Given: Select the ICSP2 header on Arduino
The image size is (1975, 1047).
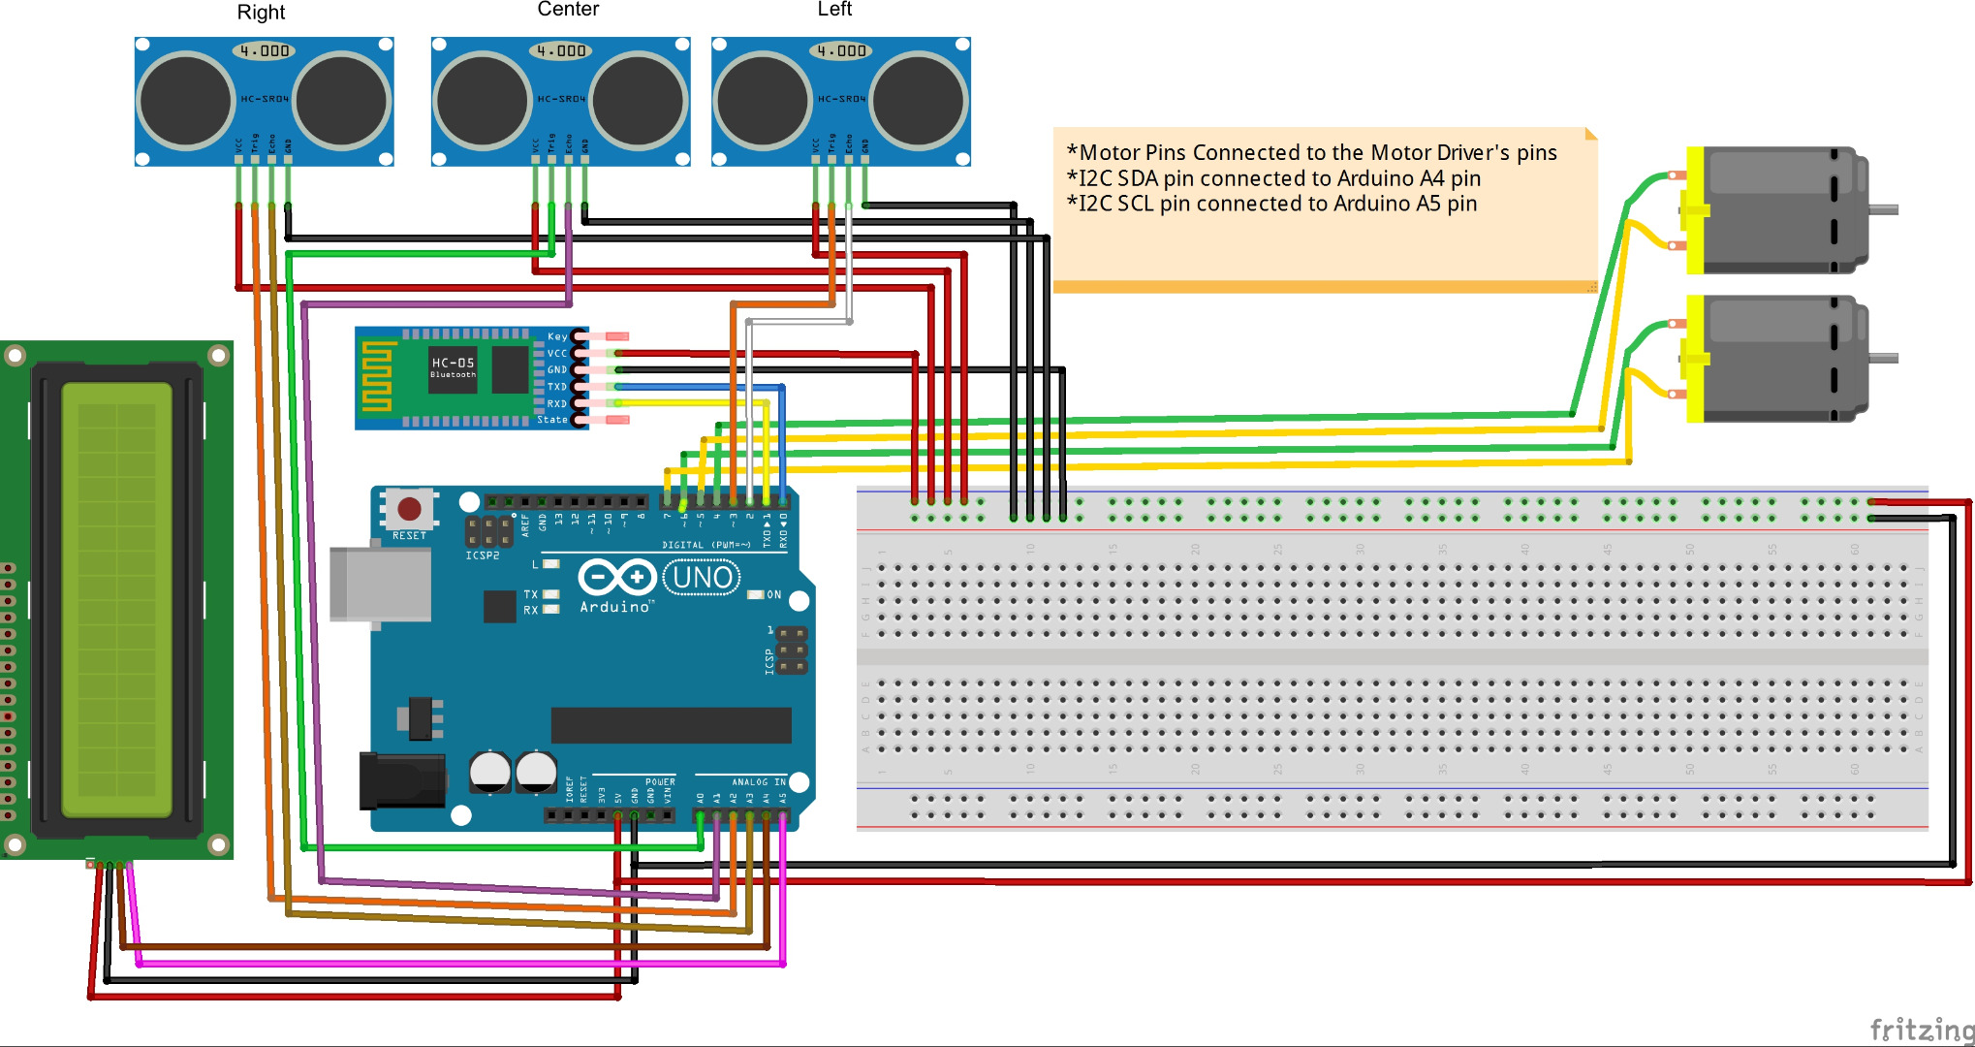Looking at the screenshot, I should coord(489,531).
